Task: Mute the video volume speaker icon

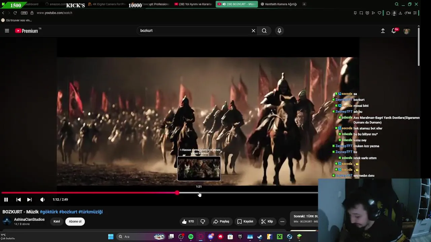Action: click(x=42, y=200)
